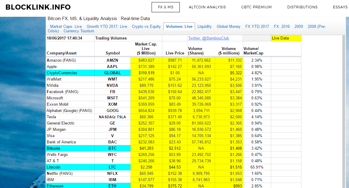Open the Liquidity tab
Screen dimensions: 349x188
[x=204, y=26]
